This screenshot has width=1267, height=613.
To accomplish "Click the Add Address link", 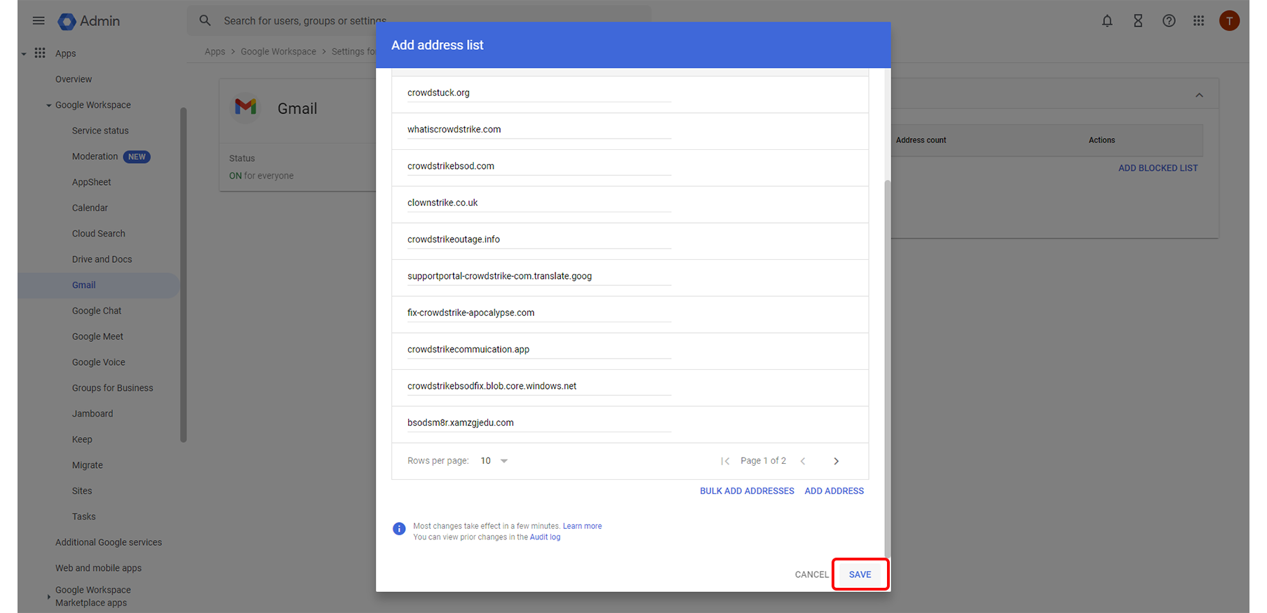I will pyautogui.click(x=834, y=491).
